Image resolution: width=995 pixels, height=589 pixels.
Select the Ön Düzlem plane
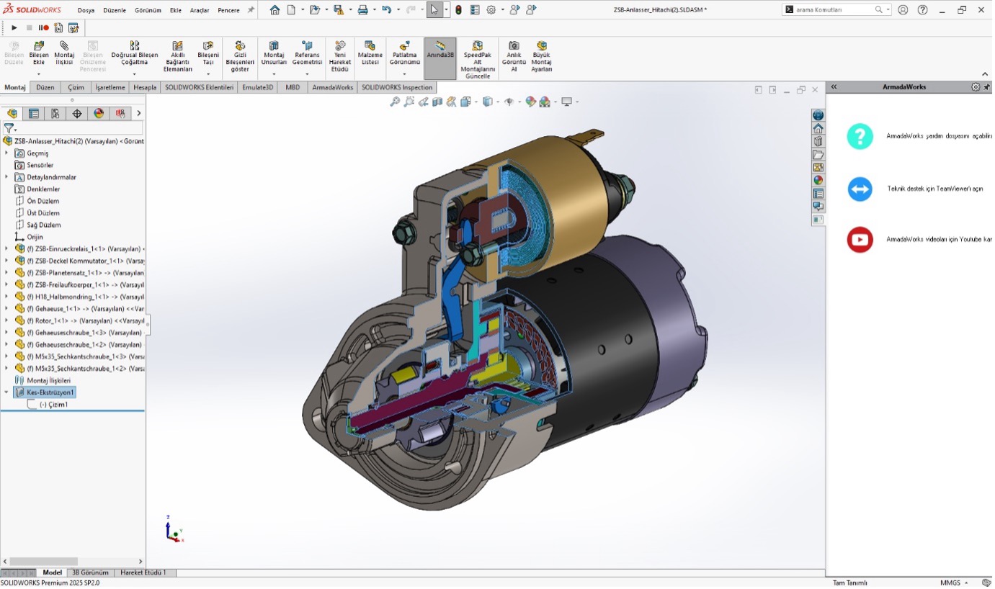point(43,202)
